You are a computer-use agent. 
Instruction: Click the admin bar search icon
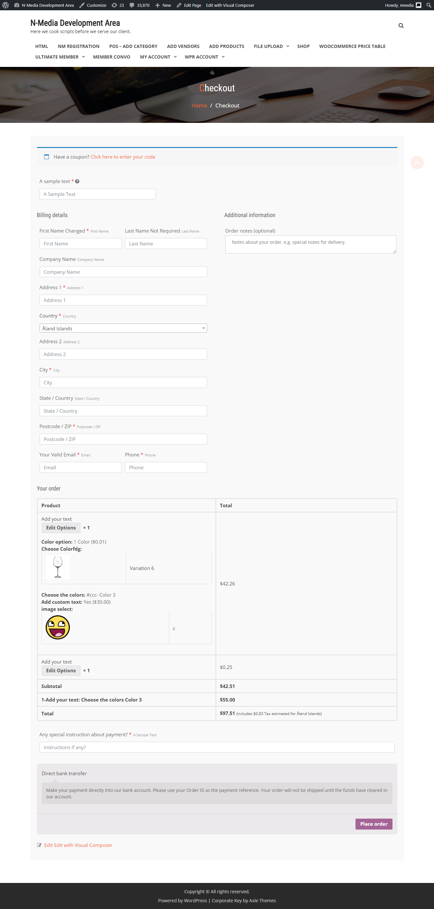(x=428, y=5)
